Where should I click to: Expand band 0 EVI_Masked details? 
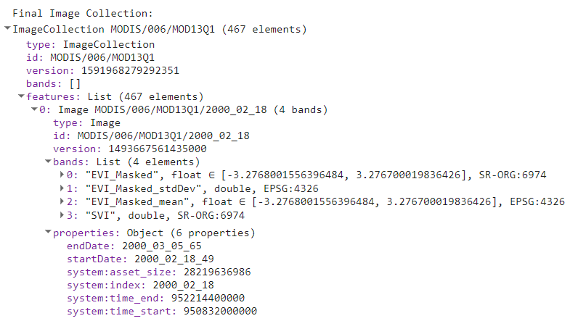[62, 175]
